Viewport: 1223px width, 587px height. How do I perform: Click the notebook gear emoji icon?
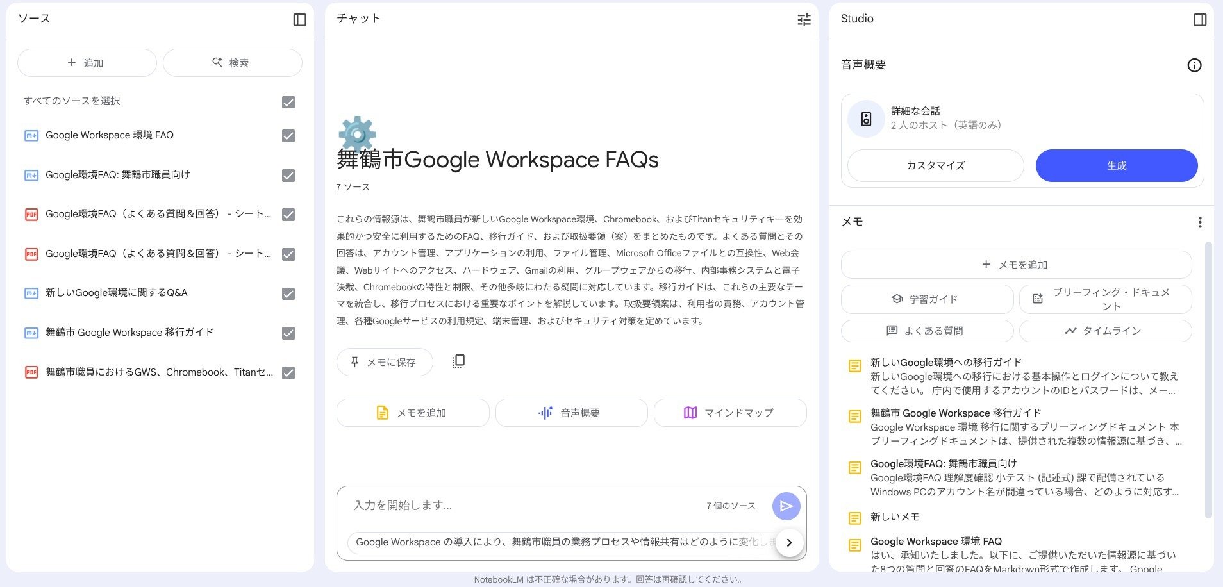coord(357,133)
